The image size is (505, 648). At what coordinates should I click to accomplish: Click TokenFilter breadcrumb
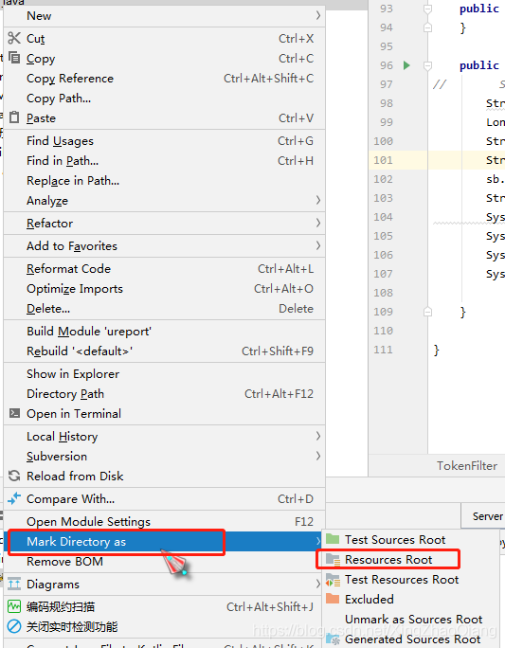pos(467,466)
